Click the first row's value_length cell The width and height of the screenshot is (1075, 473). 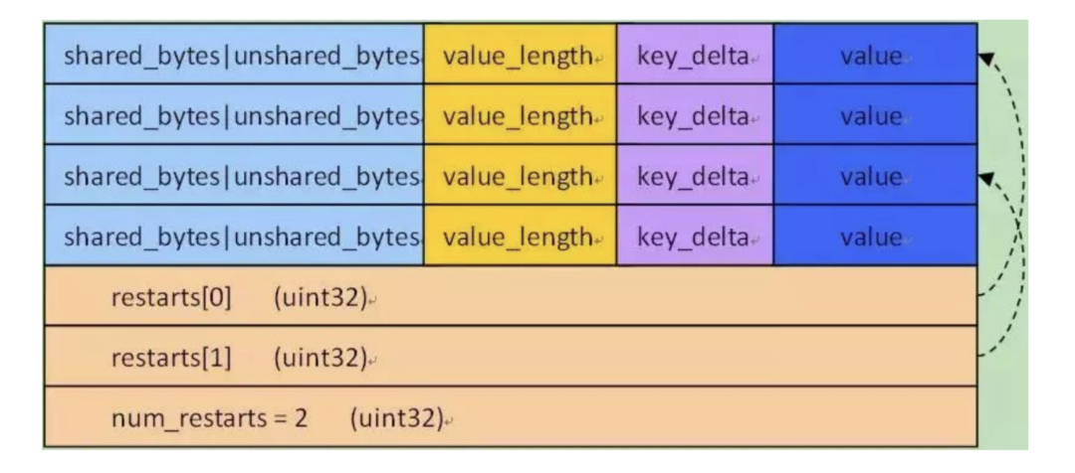pos(521,54)
